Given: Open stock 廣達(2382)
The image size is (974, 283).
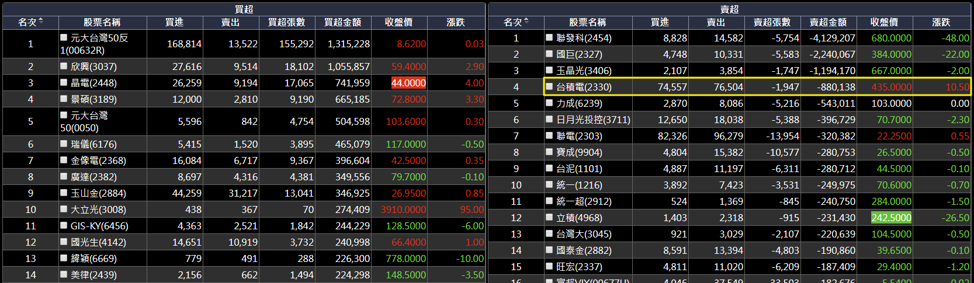Looking at the screenshot, I should pos(93,177).
